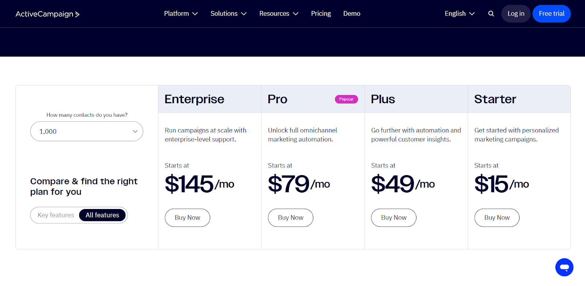The image size is (585, 286).
Task: Buy the Pro plan
Action: [290, 217]
